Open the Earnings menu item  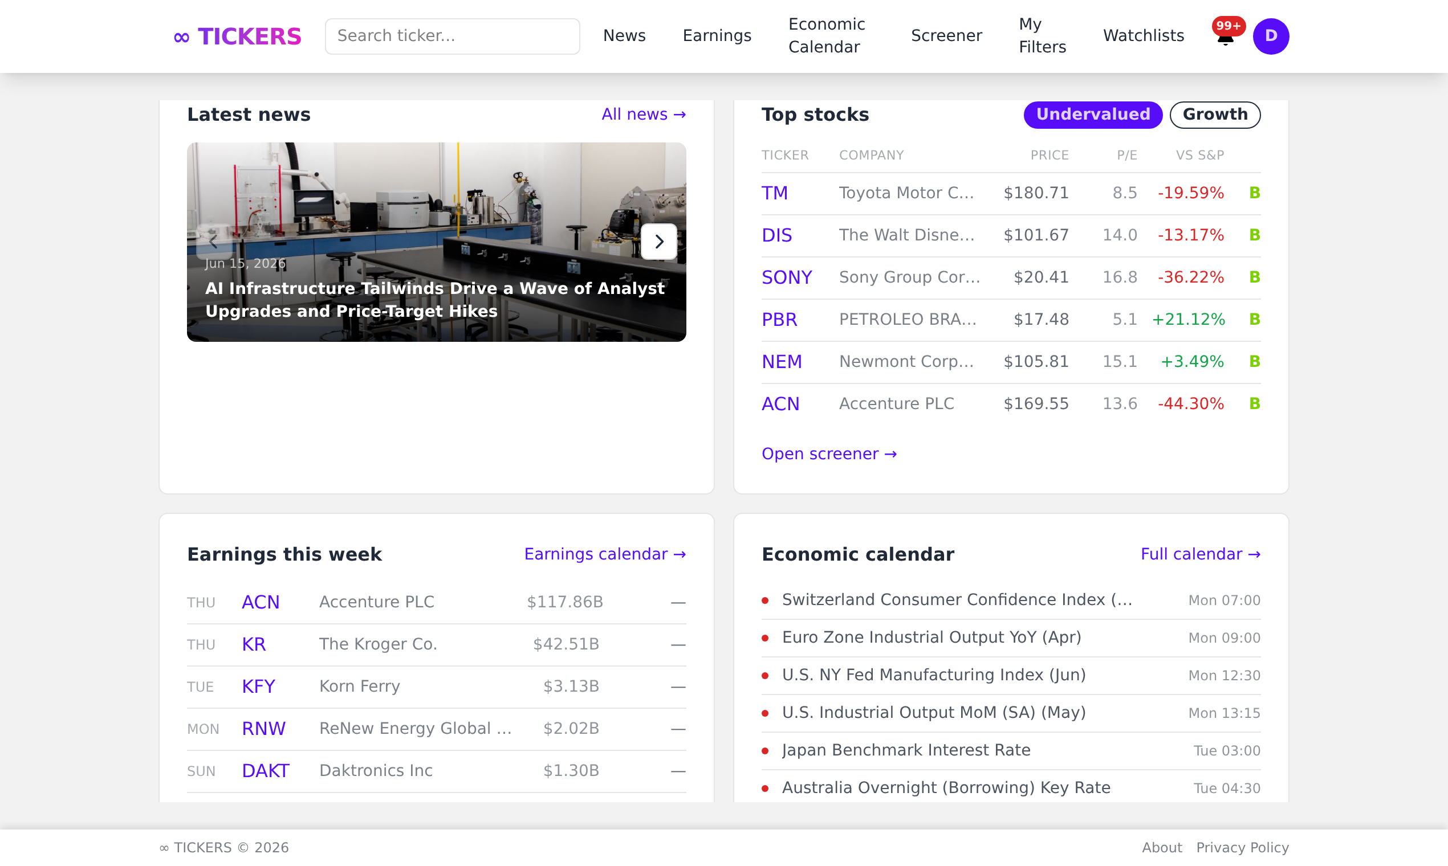(x=717, y=36)
